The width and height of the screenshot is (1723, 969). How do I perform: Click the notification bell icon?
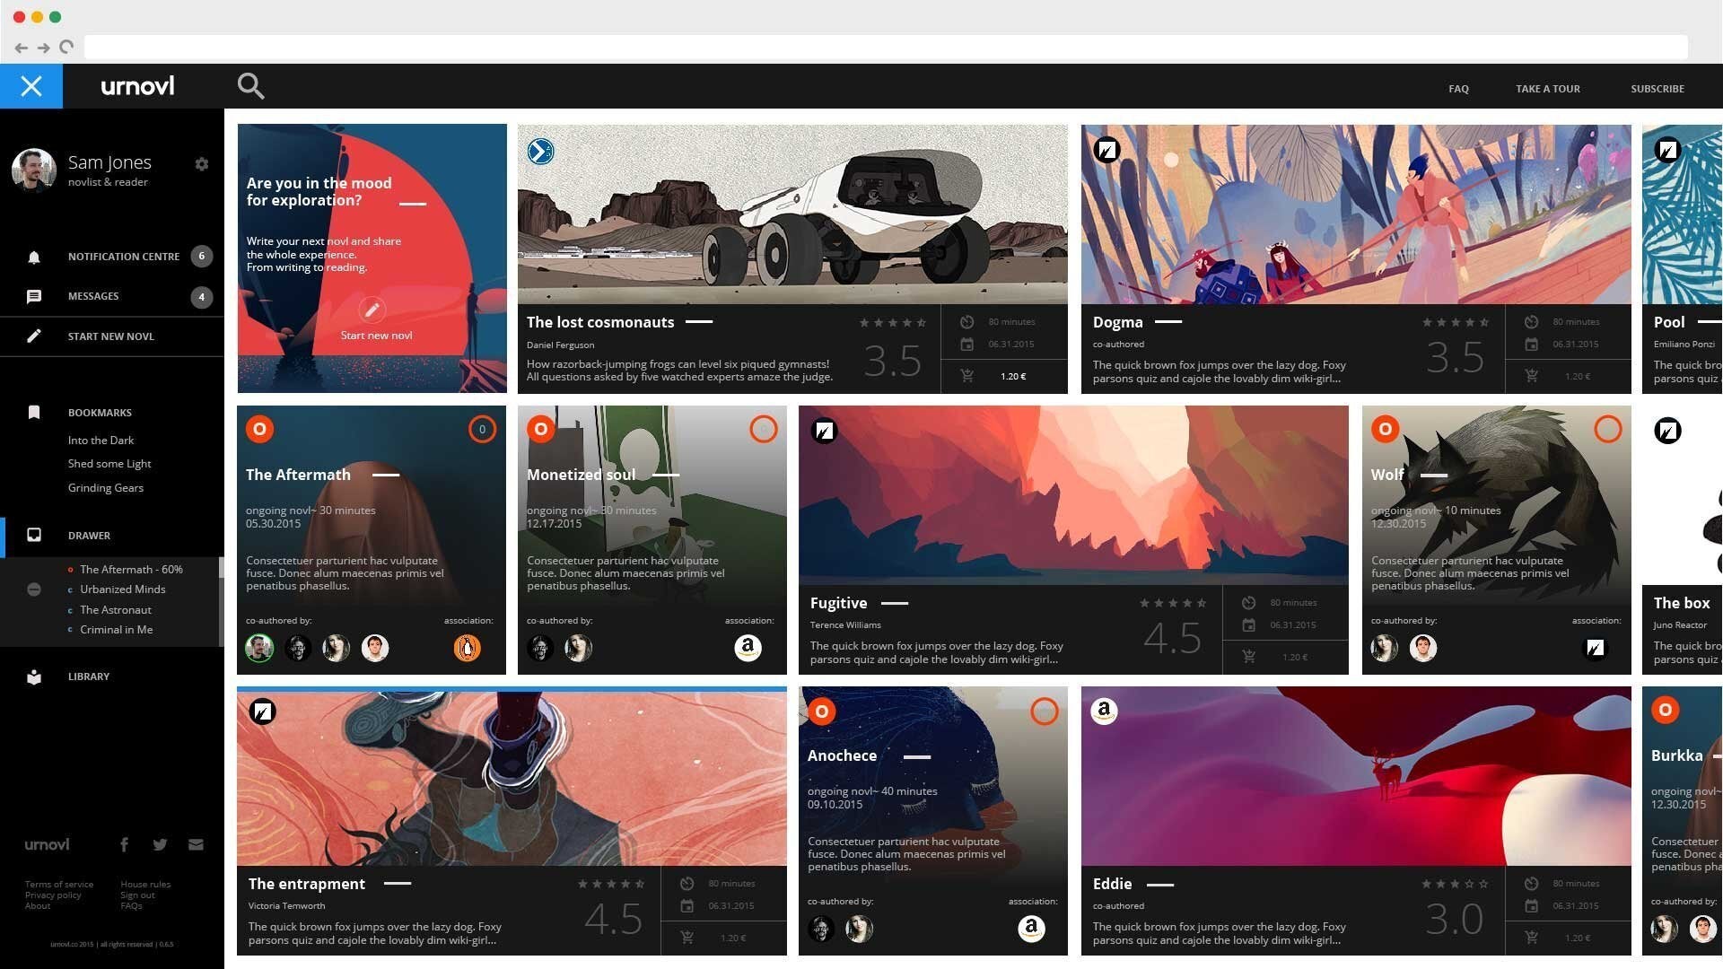click(34, 258)
